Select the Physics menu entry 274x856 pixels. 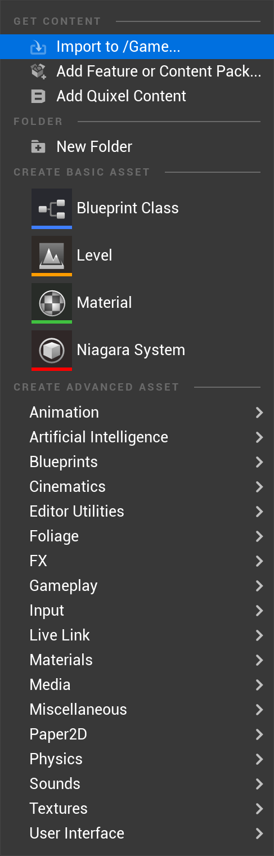137,759
